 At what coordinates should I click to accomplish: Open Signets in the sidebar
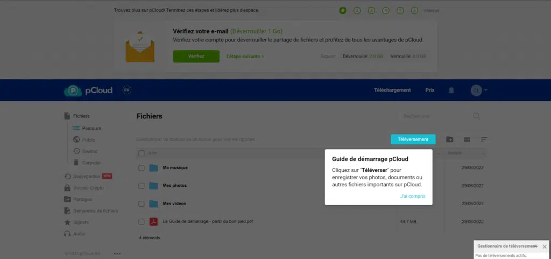(76, 222)
